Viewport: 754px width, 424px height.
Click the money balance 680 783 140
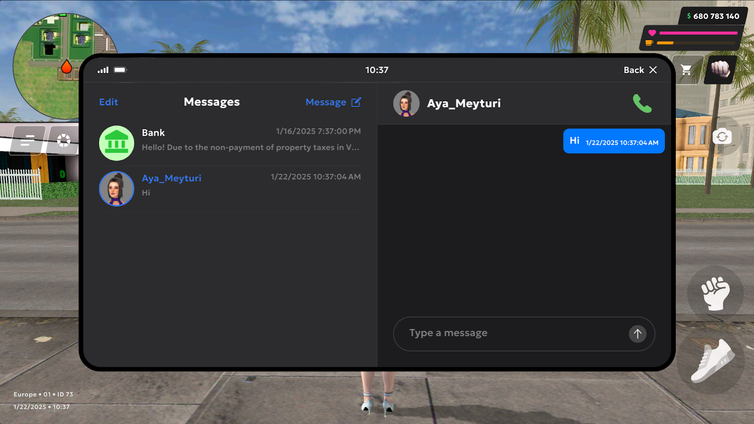coord(713,16)
